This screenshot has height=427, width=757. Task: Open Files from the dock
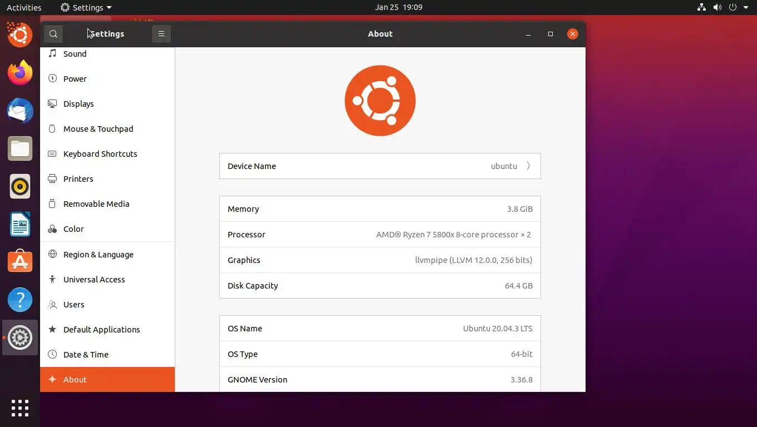coord(20,148)
